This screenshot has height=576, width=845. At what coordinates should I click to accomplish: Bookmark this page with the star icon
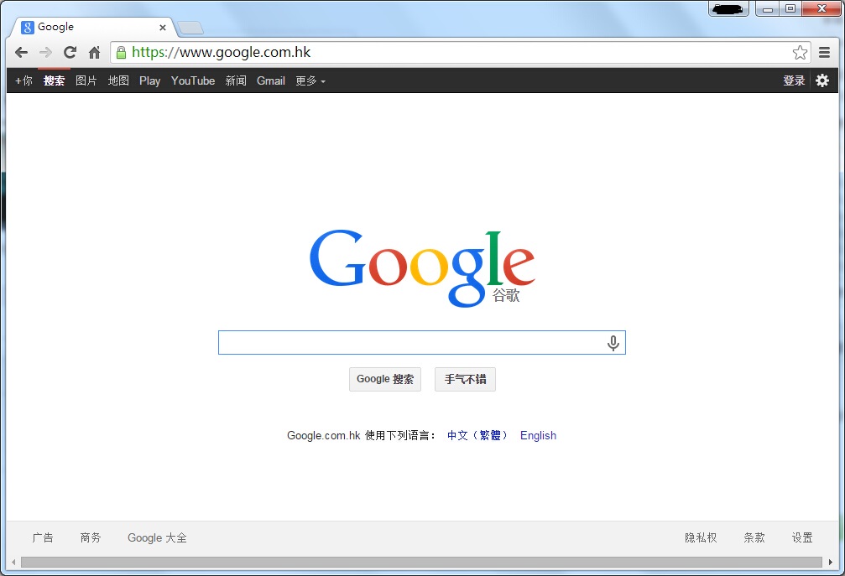tap(800, 52)
